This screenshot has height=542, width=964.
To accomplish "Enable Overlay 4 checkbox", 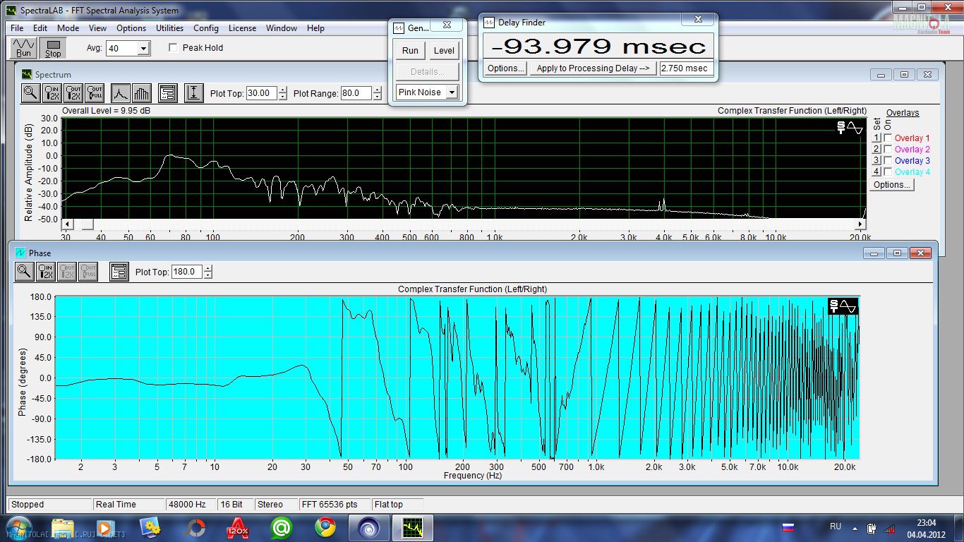I will coord(888,172).
